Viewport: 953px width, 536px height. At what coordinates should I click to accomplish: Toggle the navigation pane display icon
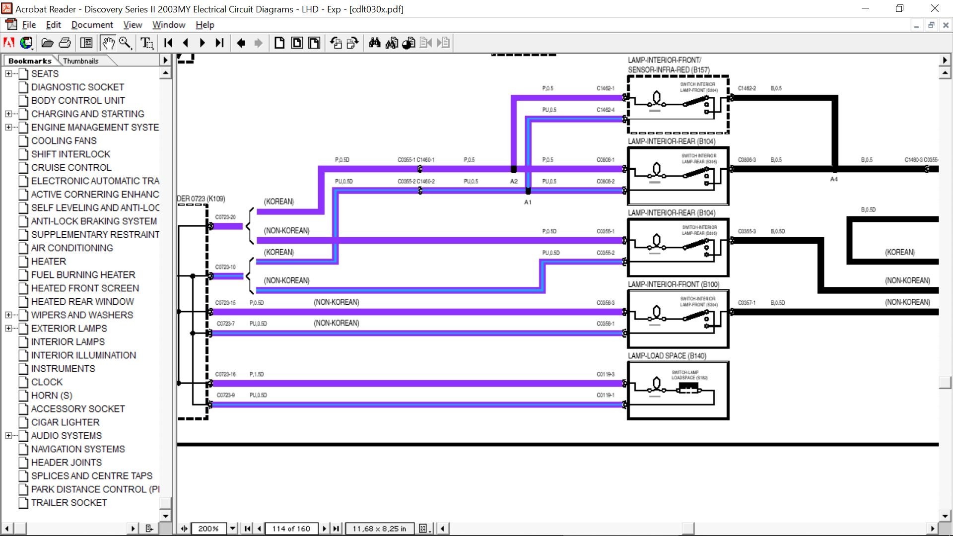[x=86, y=43]
